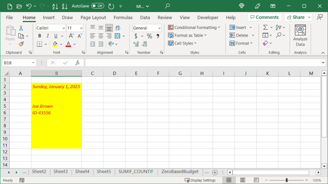
Task: Expand the Calibri font name dropdown
Action: click(x=63, y=28)
